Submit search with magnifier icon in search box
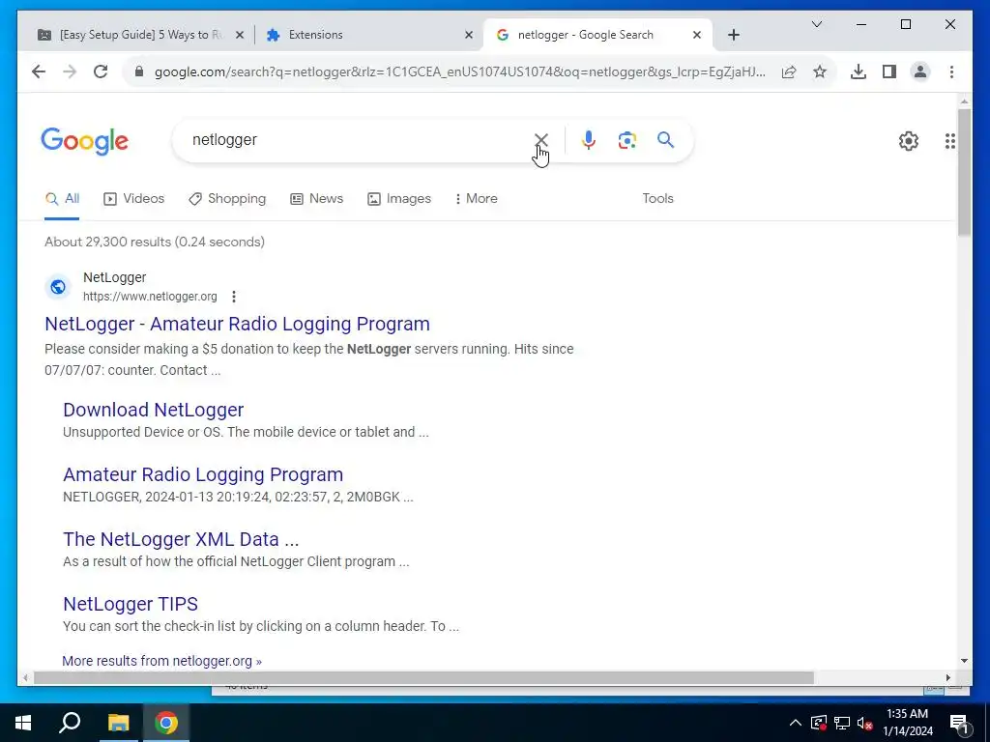The height and width of the screenshot is (742, 990). tap(665, 139)
